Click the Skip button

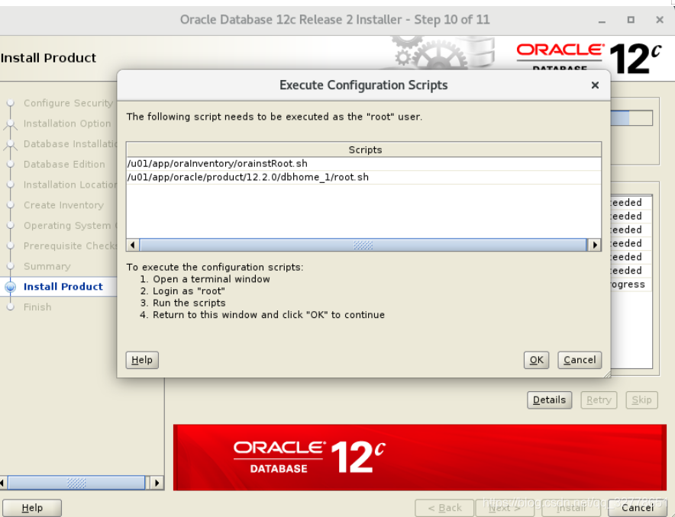[641, 400]
